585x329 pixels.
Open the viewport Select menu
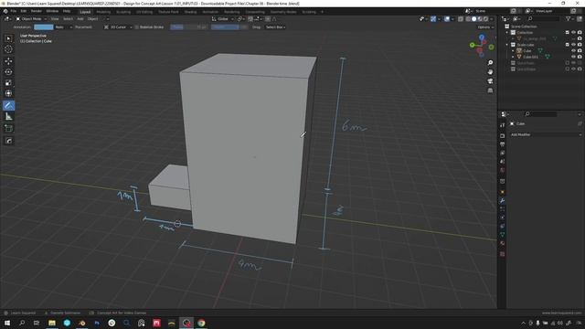[68, 19]
